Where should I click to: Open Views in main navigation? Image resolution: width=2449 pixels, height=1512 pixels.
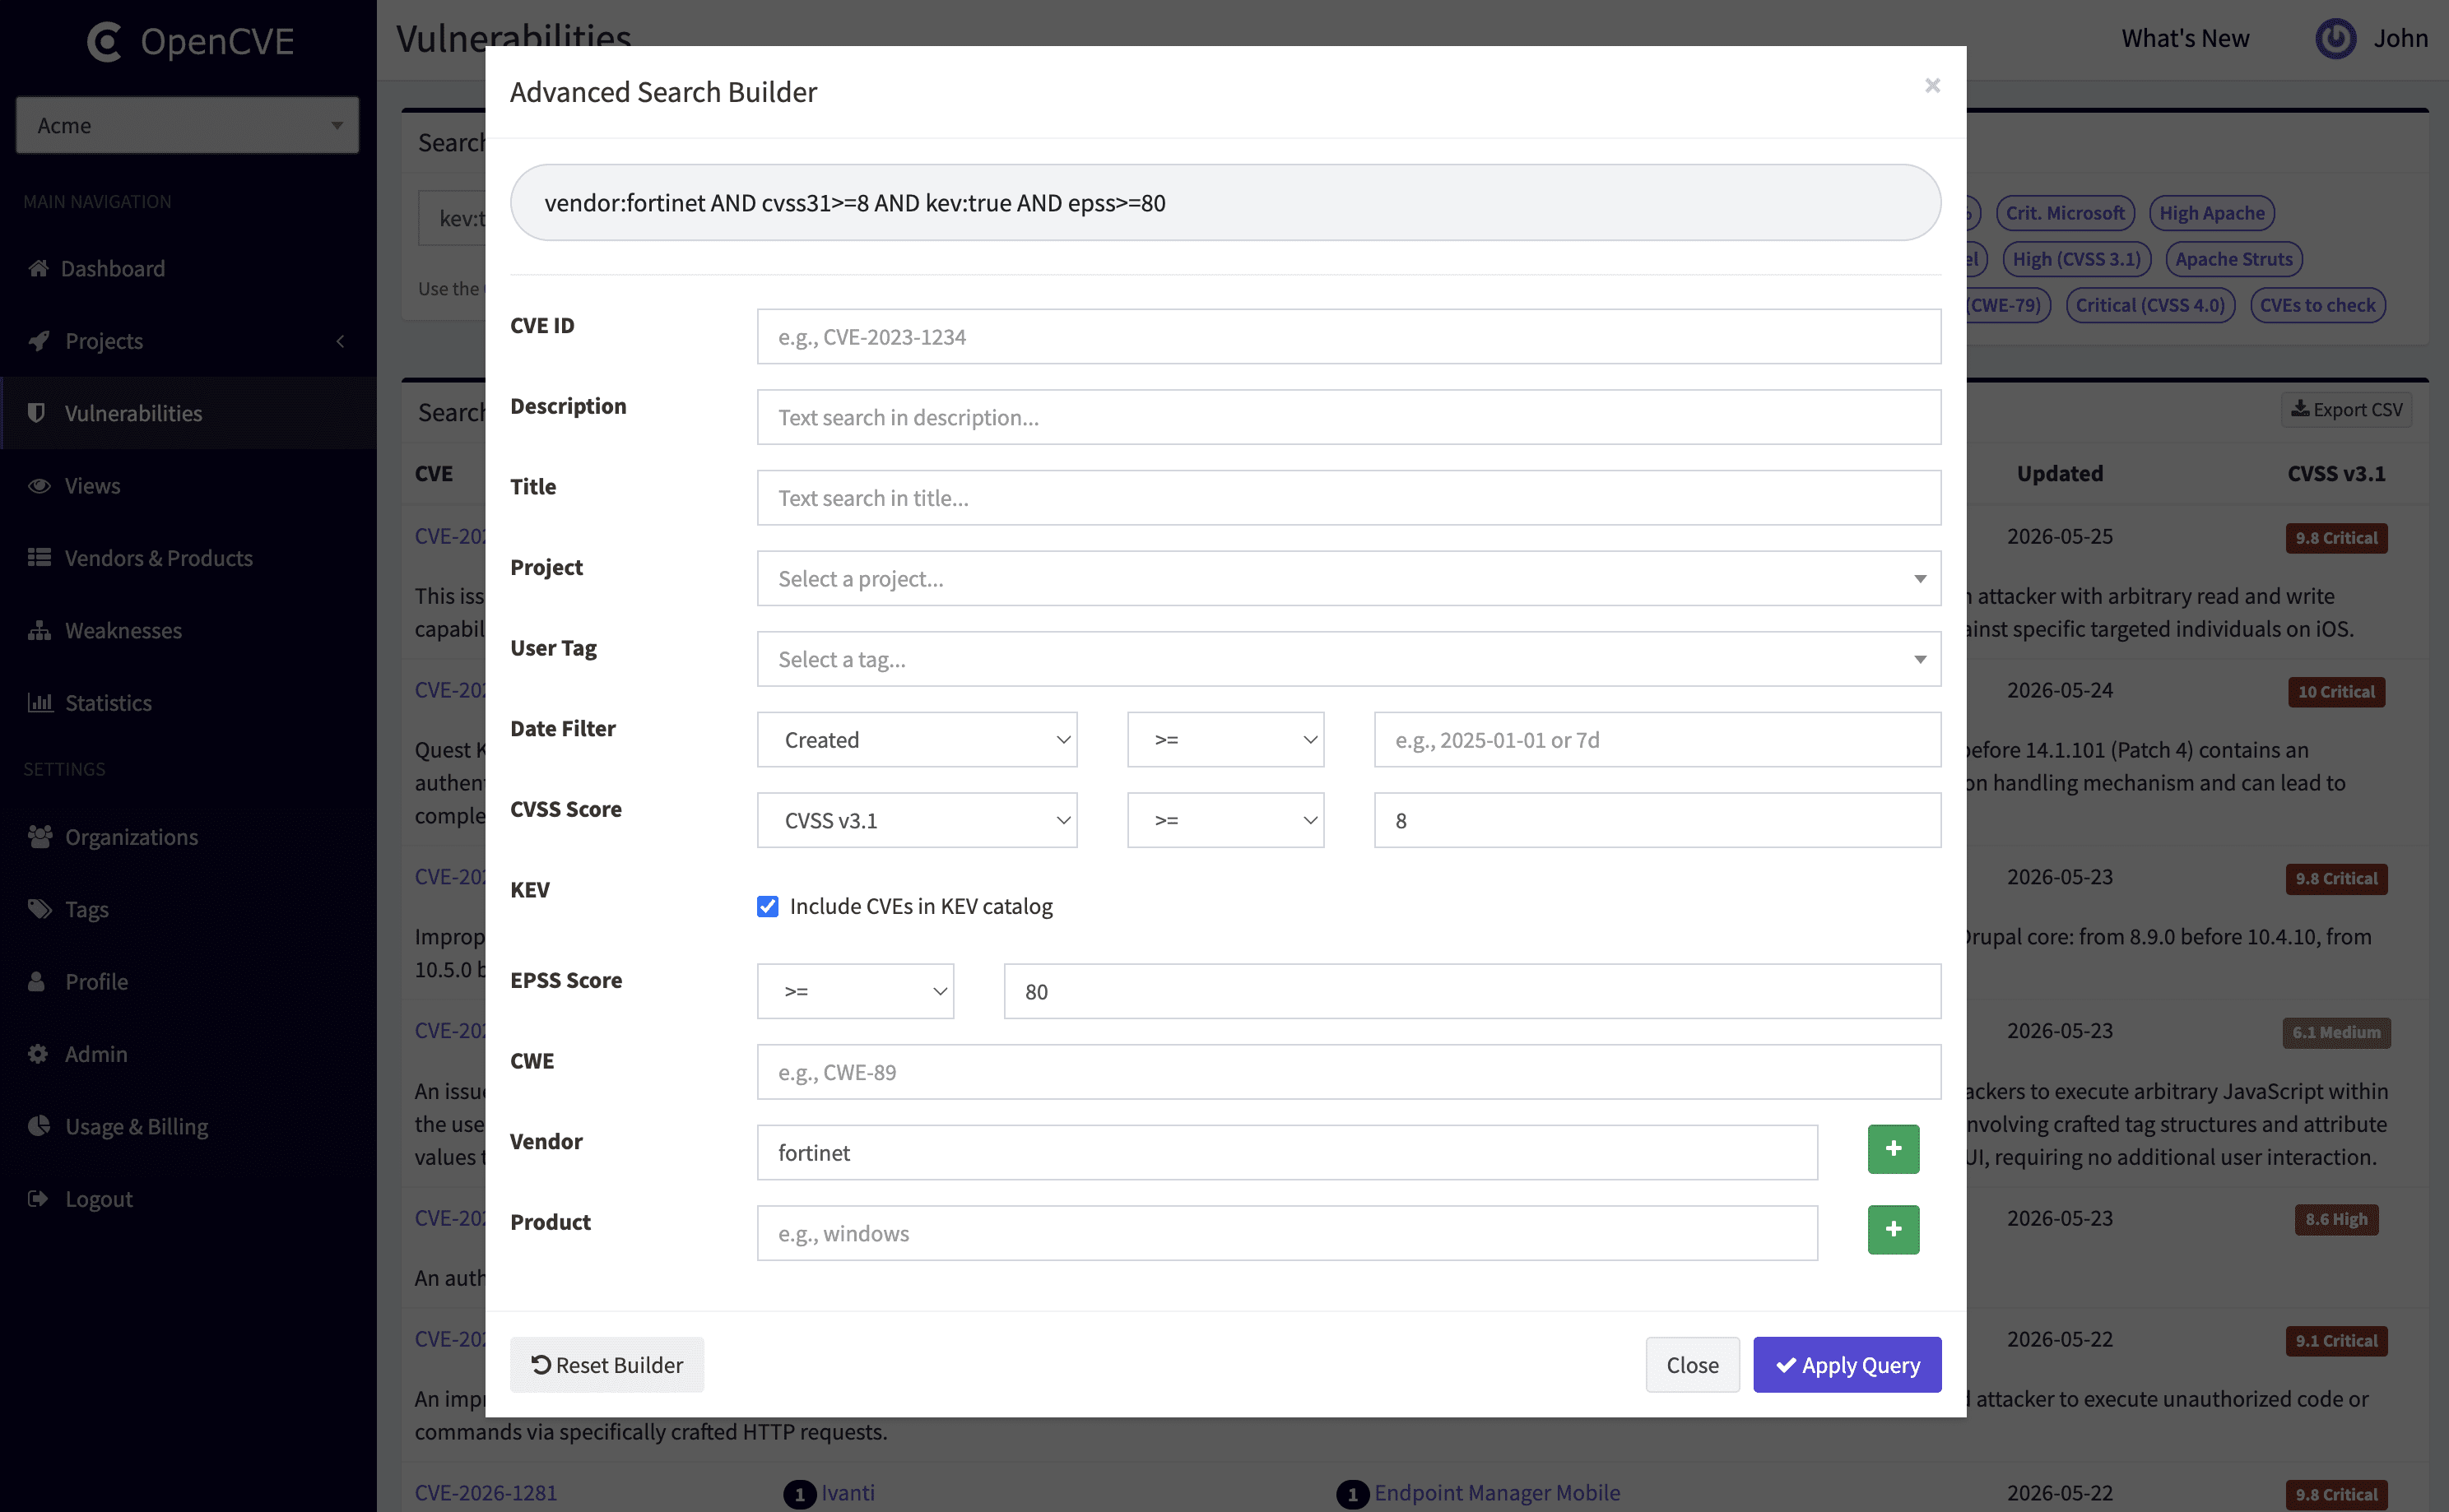tap(188, 485)
